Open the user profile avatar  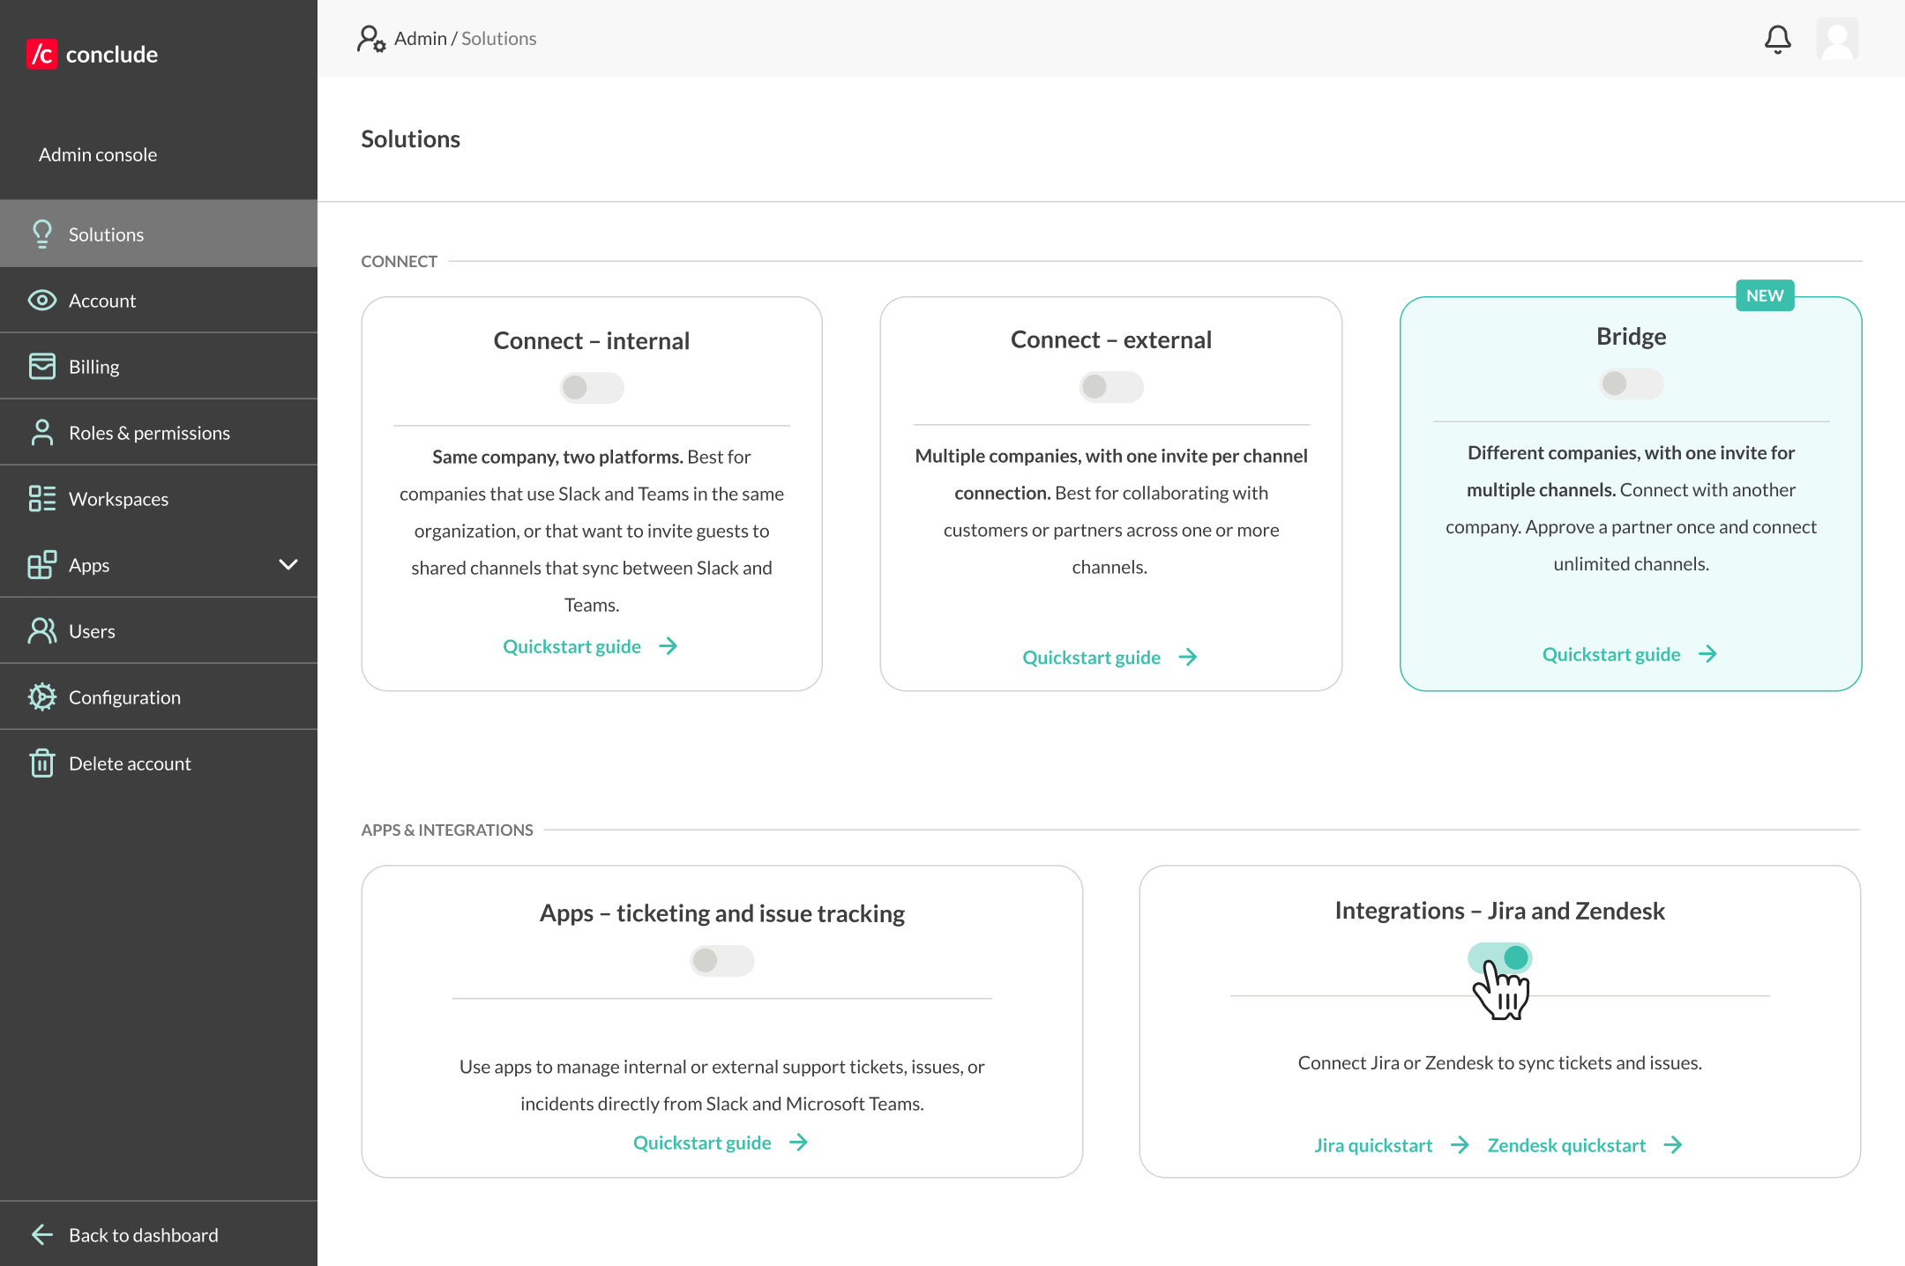[x=1837, y=39]
